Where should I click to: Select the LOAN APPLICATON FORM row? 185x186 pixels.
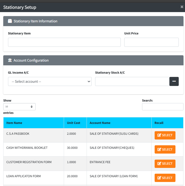165,178
